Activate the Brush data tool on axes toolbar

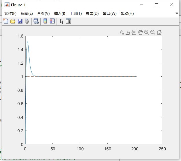tap(128, 32)
